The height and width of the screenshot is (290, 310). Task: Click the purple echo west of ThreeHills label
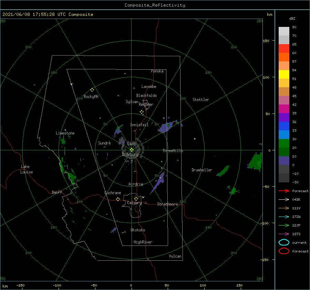(165, 127)
